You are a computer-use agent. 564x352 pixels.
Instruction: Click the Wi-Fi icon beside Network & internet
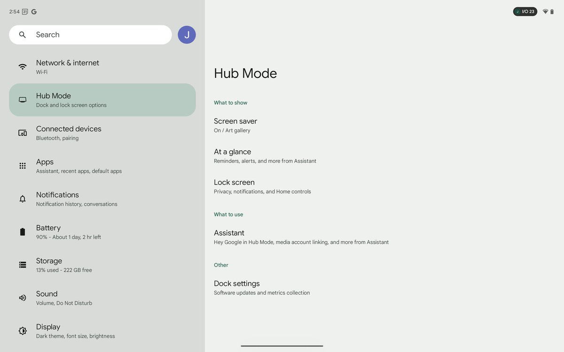coord(22,66)
